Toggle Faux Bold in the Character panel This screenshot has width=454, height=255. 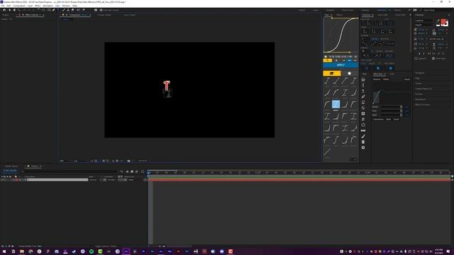[x=419, y=54]
